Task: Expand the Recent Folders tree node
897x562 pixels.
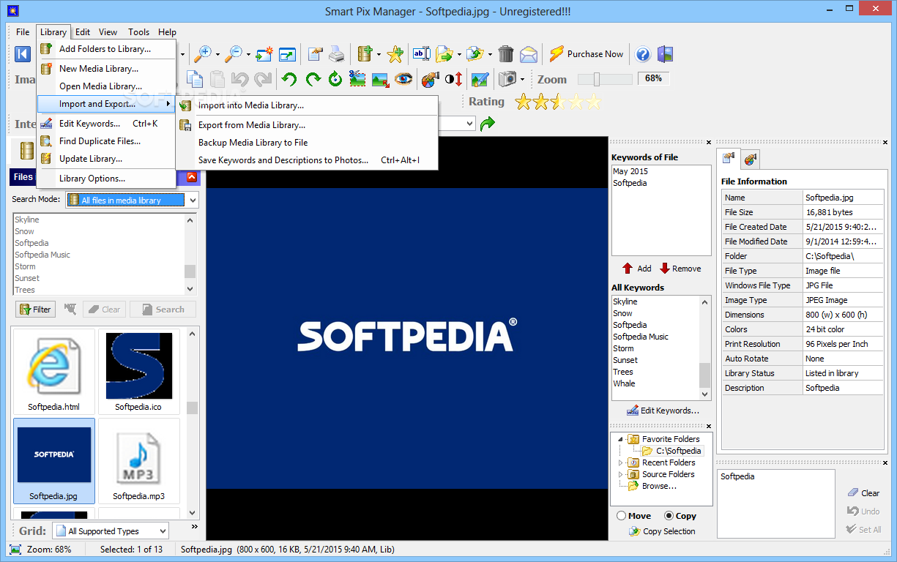Action: 621,462
